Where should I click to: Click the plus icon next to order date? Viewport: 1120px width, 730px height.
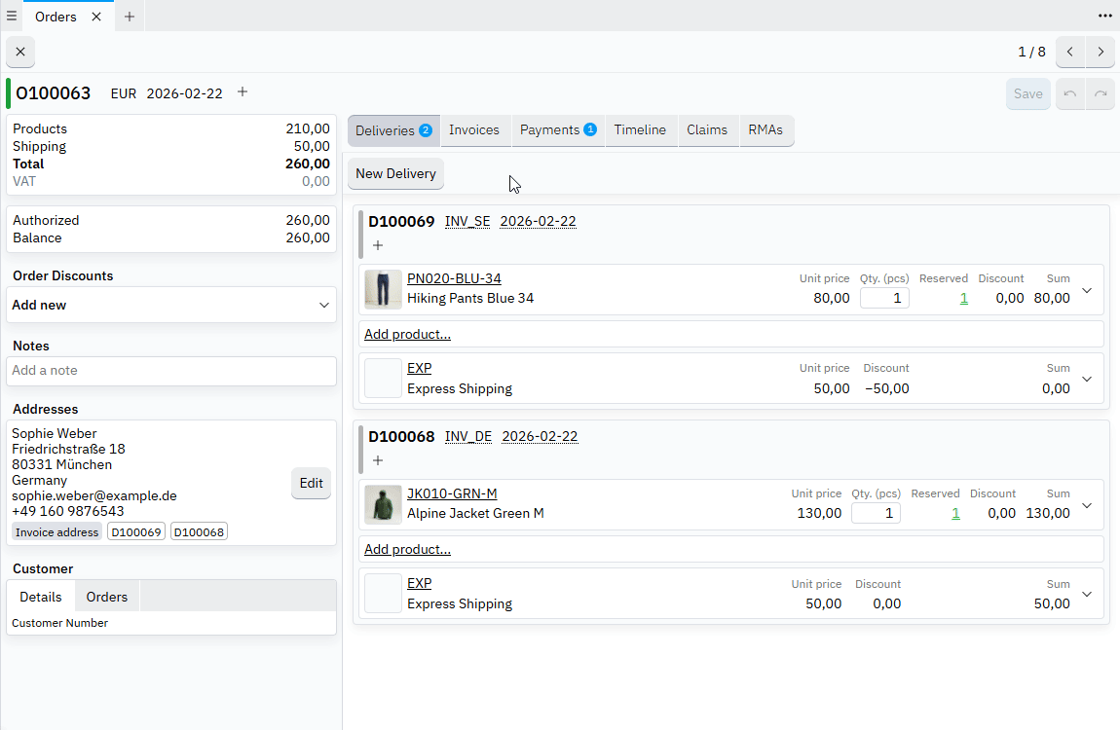pos(242,92)
